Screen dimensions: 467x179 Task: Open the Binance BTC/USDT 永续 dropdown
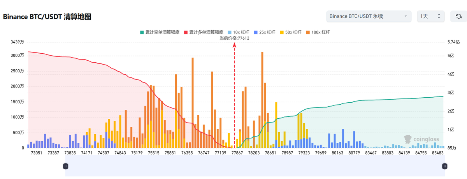[369, 16]
